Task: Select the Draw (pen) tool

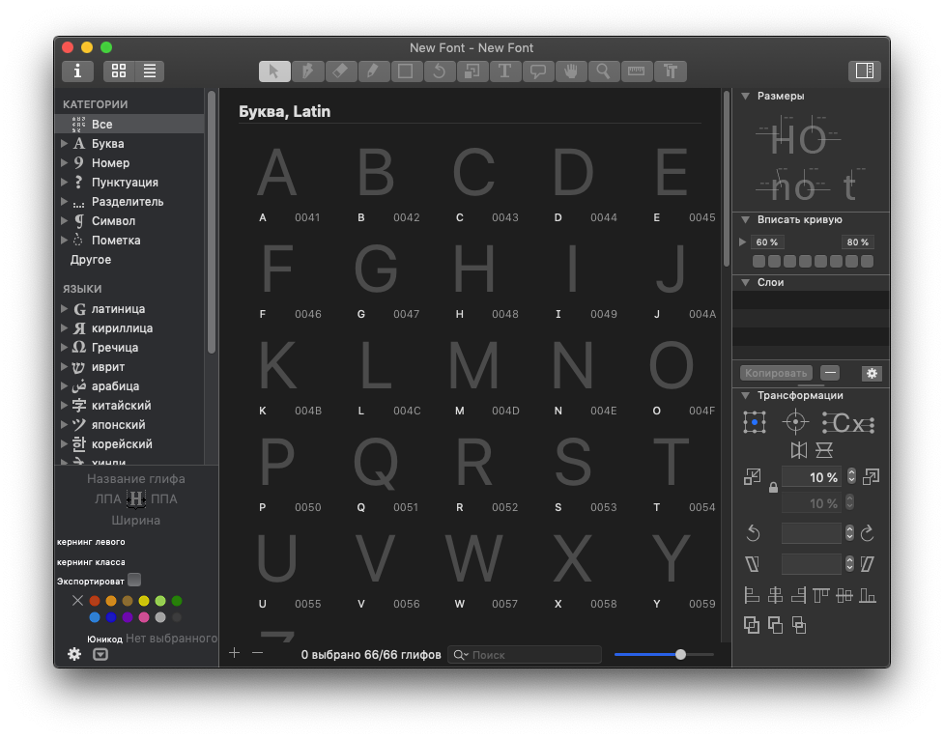Action: pos(307,71)
